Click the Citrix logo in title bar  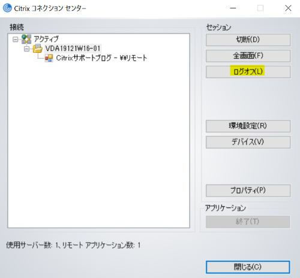pyautogui.click(x=7, y=8)
